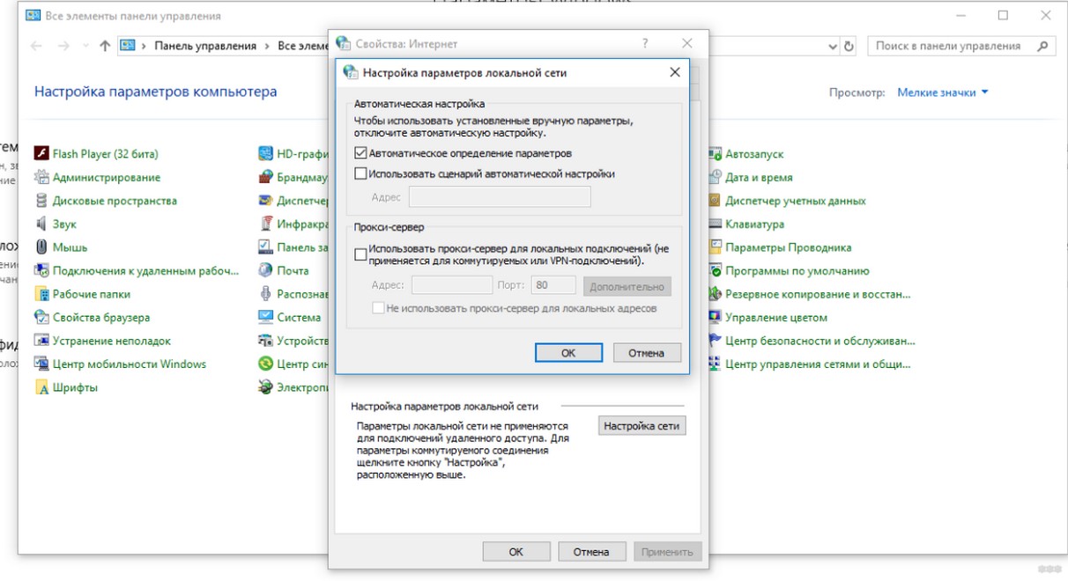Click the Панель управления breadcrumb item
Viewport: 1068px width, 581px height.
[205, 46]
